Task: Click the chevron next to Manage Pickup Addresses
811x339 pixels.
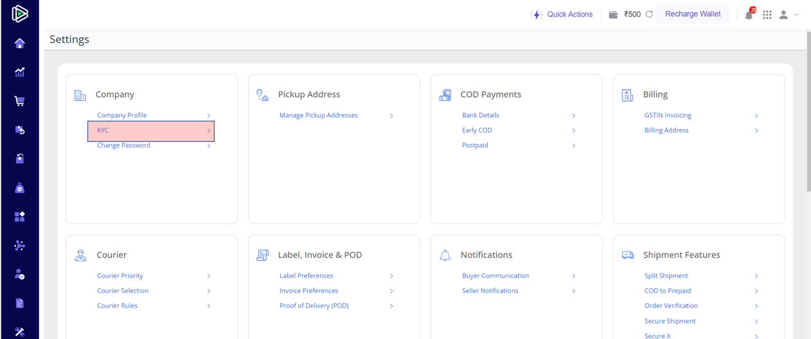Action: 391,116
